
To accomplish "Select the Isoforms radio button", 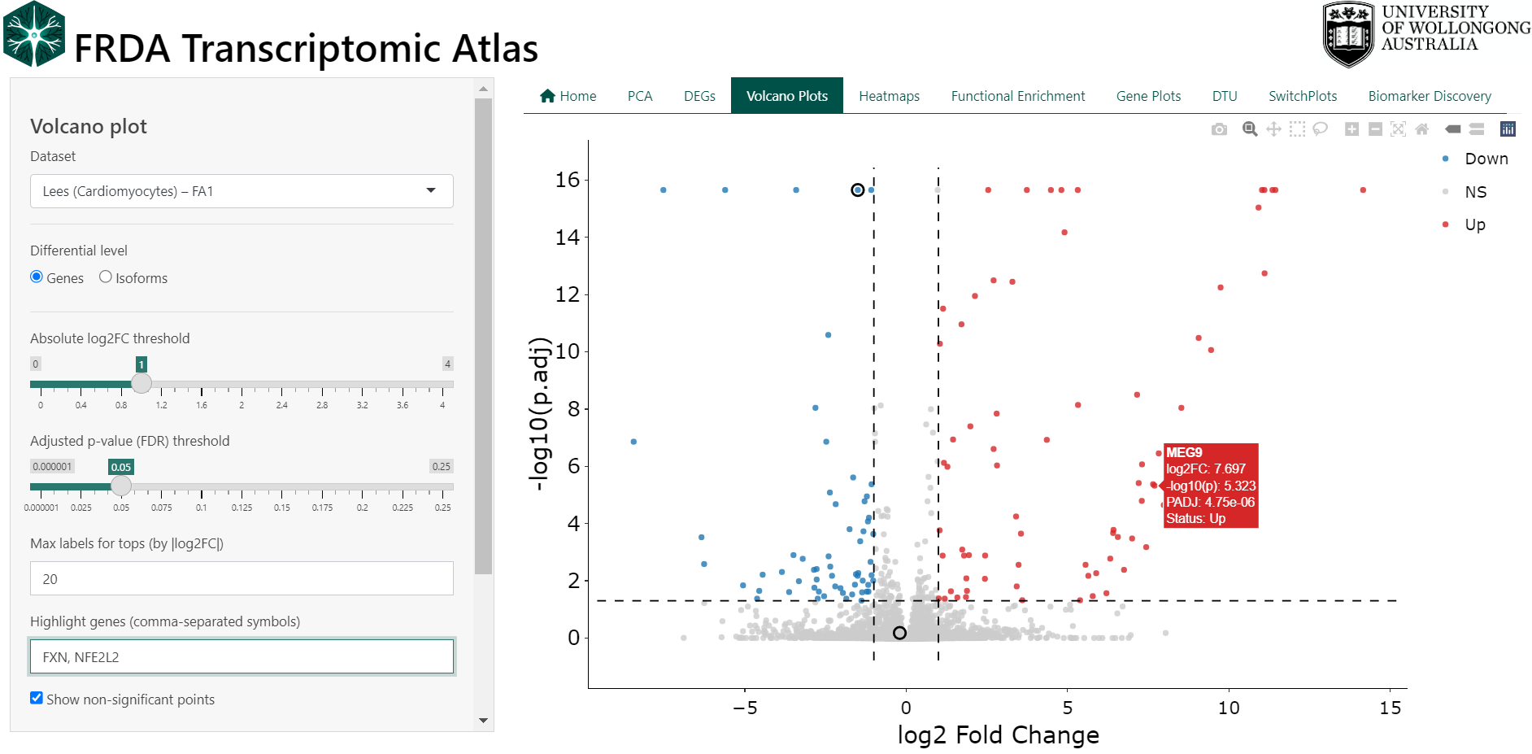I will point(106,277).
